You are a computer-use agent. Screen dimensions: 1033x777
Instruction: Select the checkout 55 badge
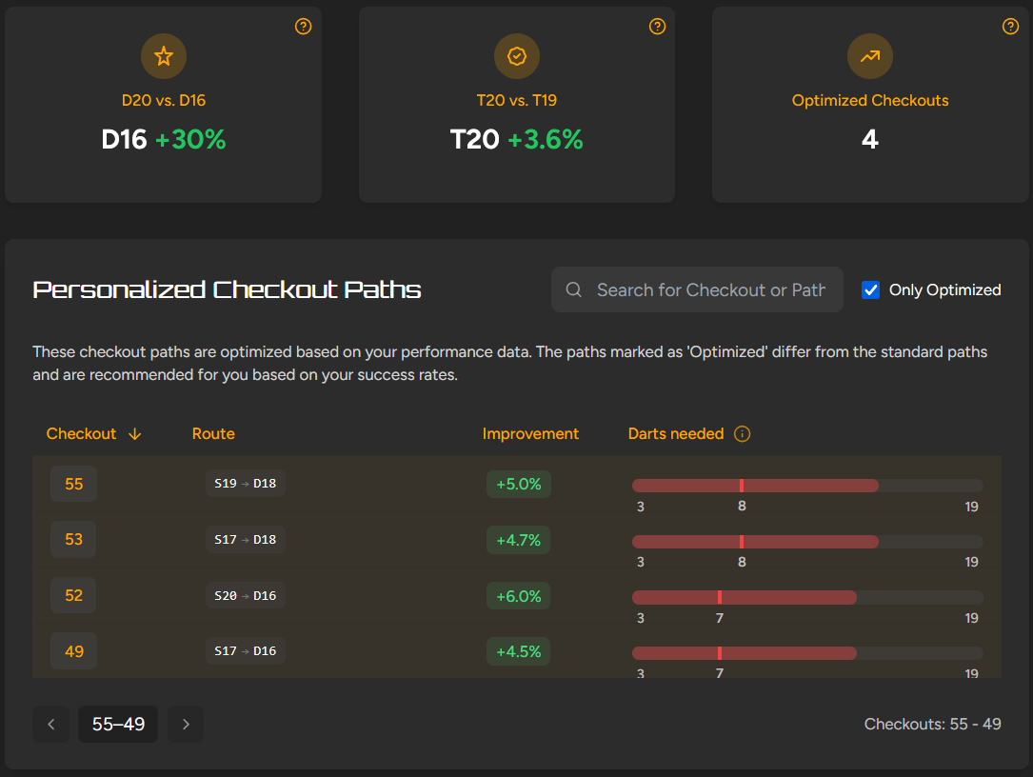click(74, 484)
